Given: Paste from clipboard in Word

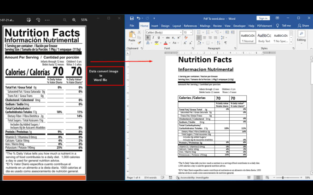Looking at the screenshot, I should pos(132,36).
